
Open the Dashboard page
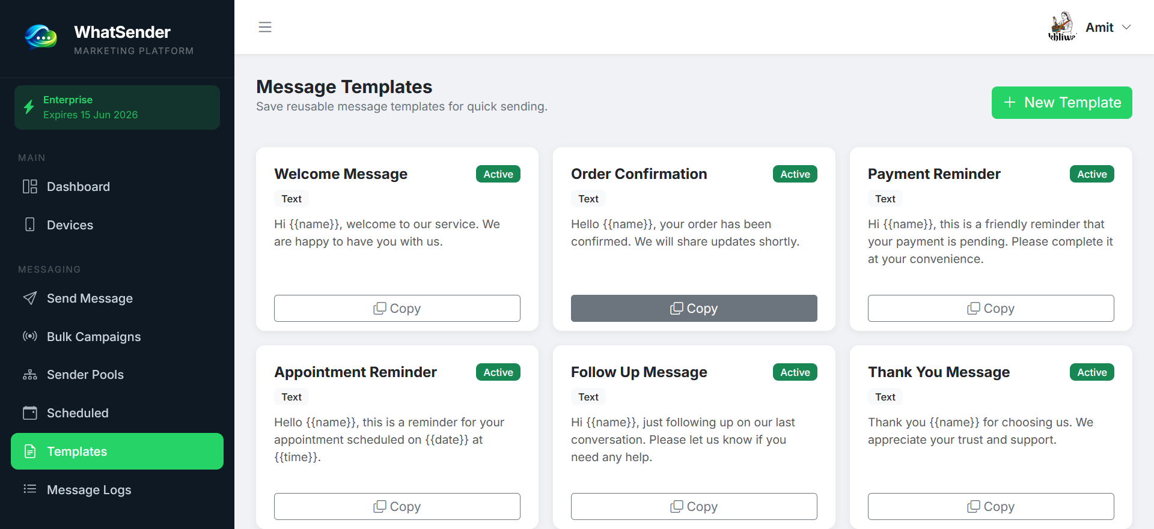coord(117,187)
